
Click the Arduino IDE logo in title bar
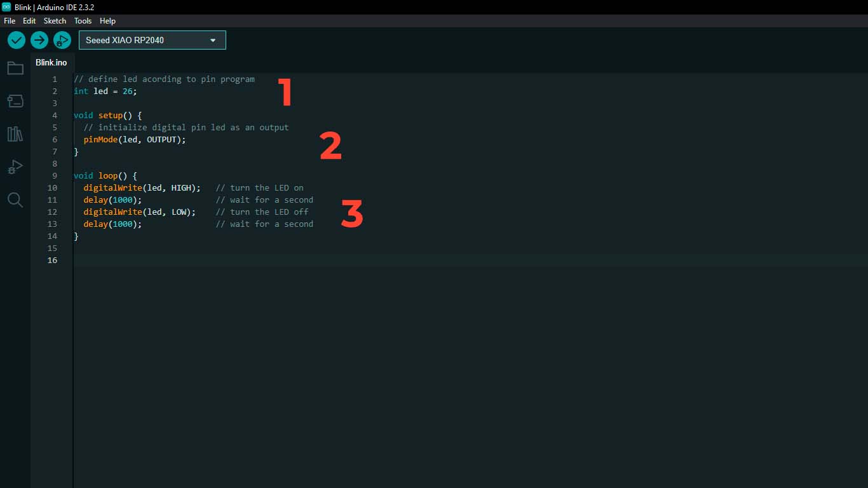(6, 7)
